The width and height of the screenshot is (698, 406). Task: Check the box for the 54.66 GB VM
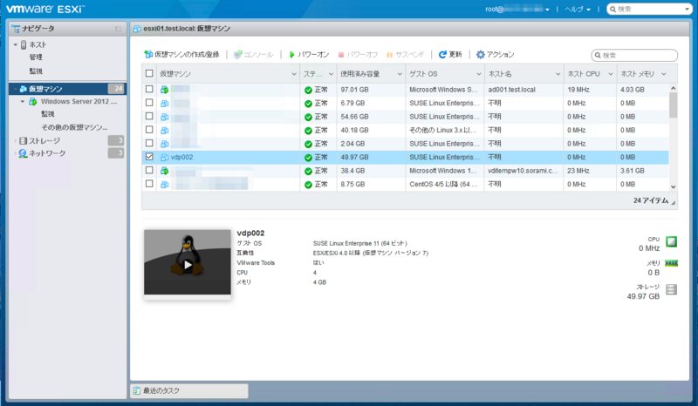coord(149,116)
